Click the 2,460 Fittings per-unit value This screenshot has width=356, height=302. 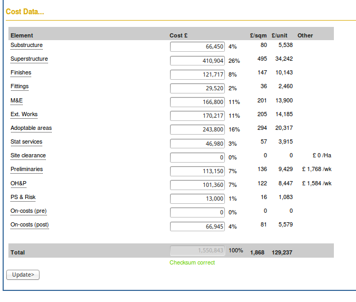(x=285, y=86)
